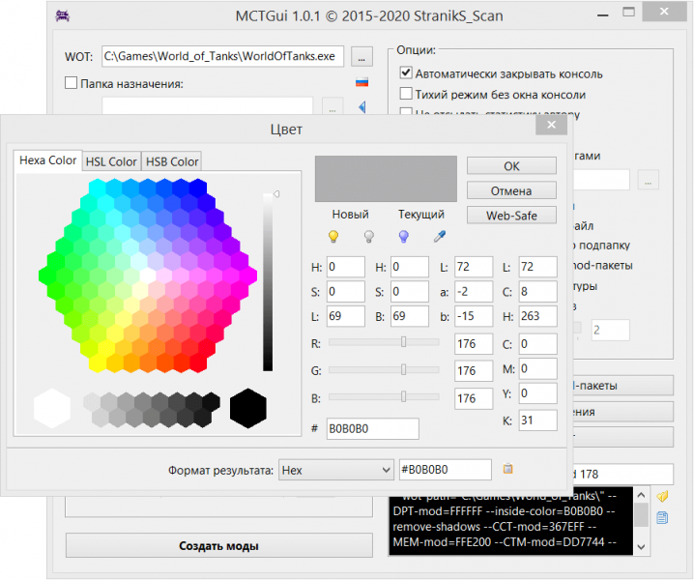Click the blue light bulb icon
Screen dimensions: 694x580
404,236
